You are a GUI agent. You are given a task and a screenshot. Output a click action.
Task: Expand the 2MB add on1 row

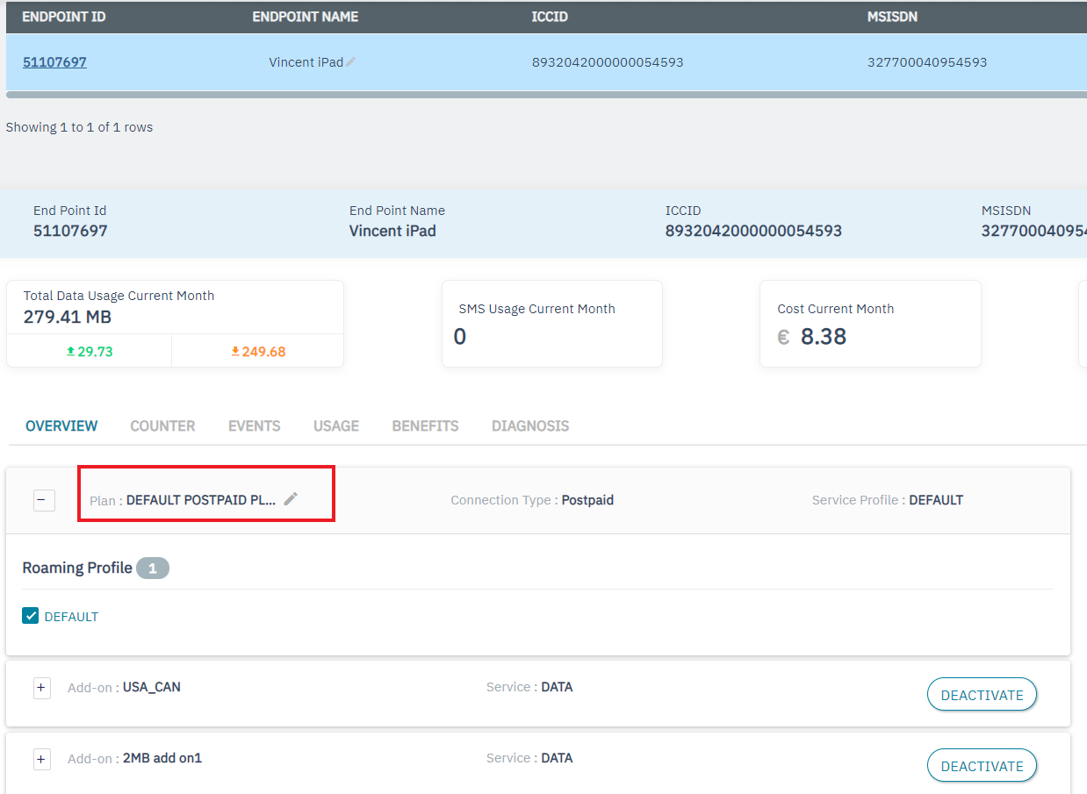[x=41, y=759]
